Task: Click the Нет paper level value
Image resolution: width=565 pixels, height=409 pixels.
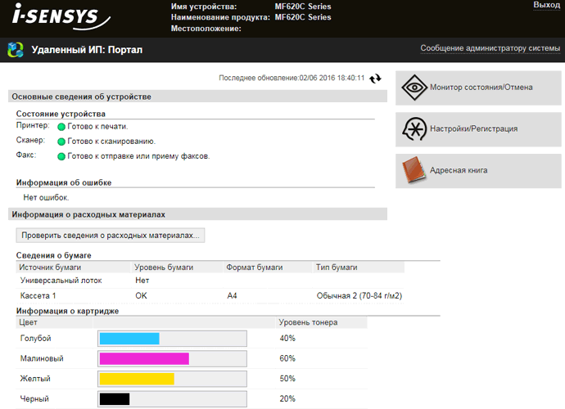Action: pos(142,280)
